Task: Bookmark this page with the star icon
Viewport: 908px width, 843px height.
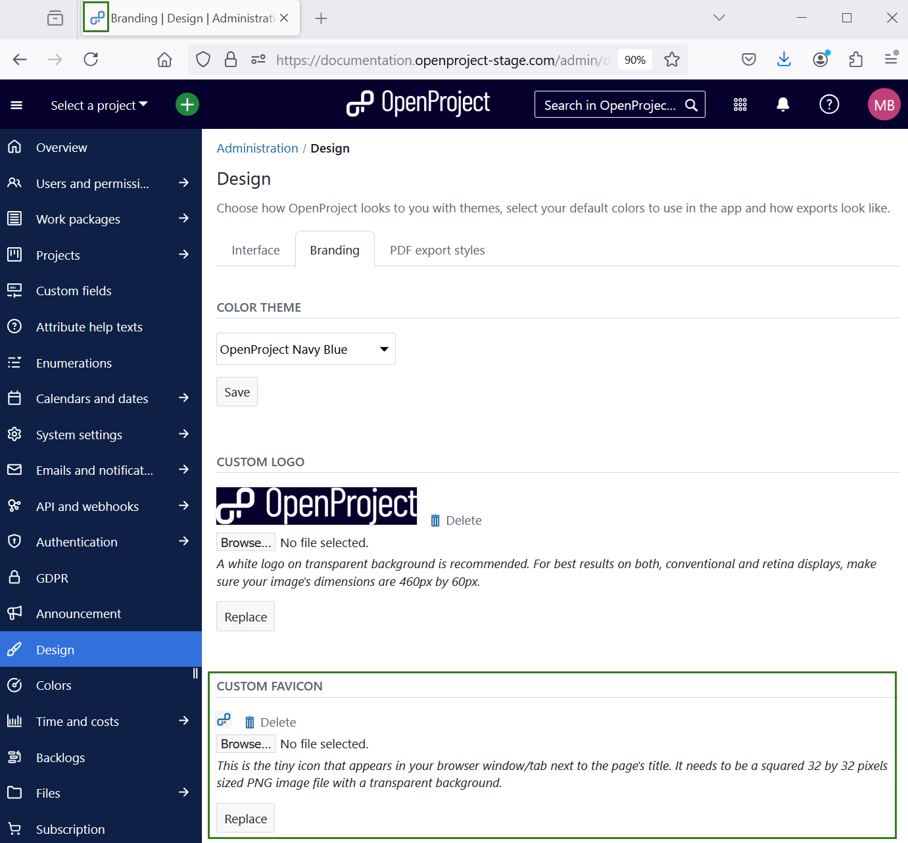Action: (x=671, y=60)
